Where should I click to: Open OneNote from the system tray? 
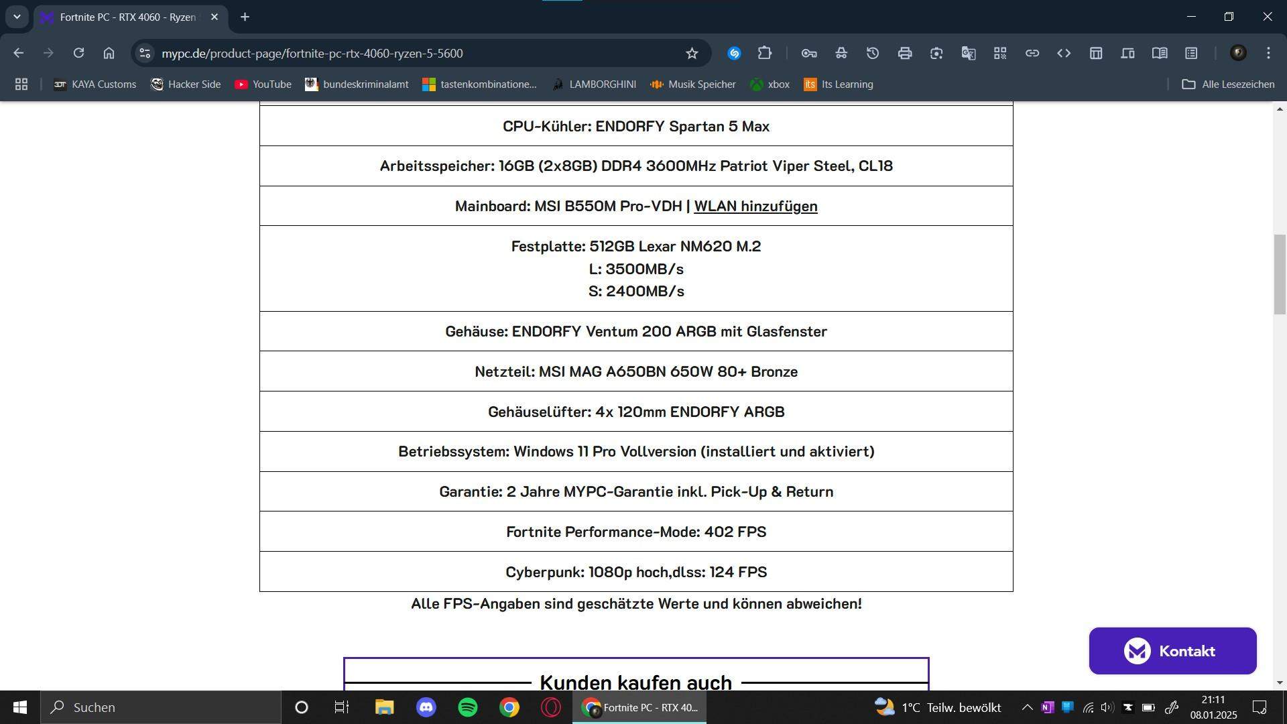(1048, 707)
